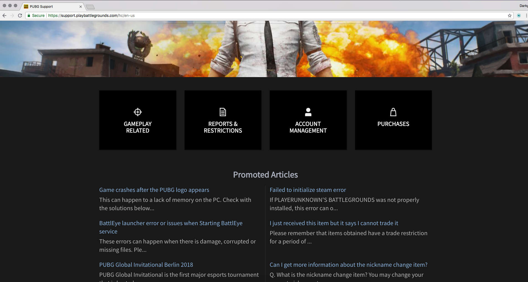Click the 'Promoted Articles' heading
This screenshot has height=282, width=528.
pyautogui.click(x=265, y=175)
